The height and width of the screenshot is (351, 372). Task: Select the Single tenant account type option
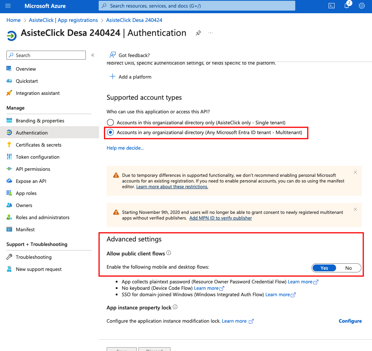point(110,122)
